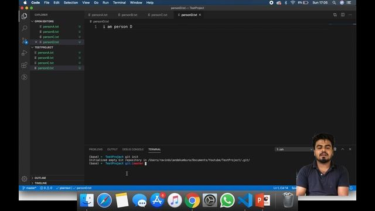Click the Bluetooth icon in the menu bar
Screen dimensions: 375x211
coord(286,2)
